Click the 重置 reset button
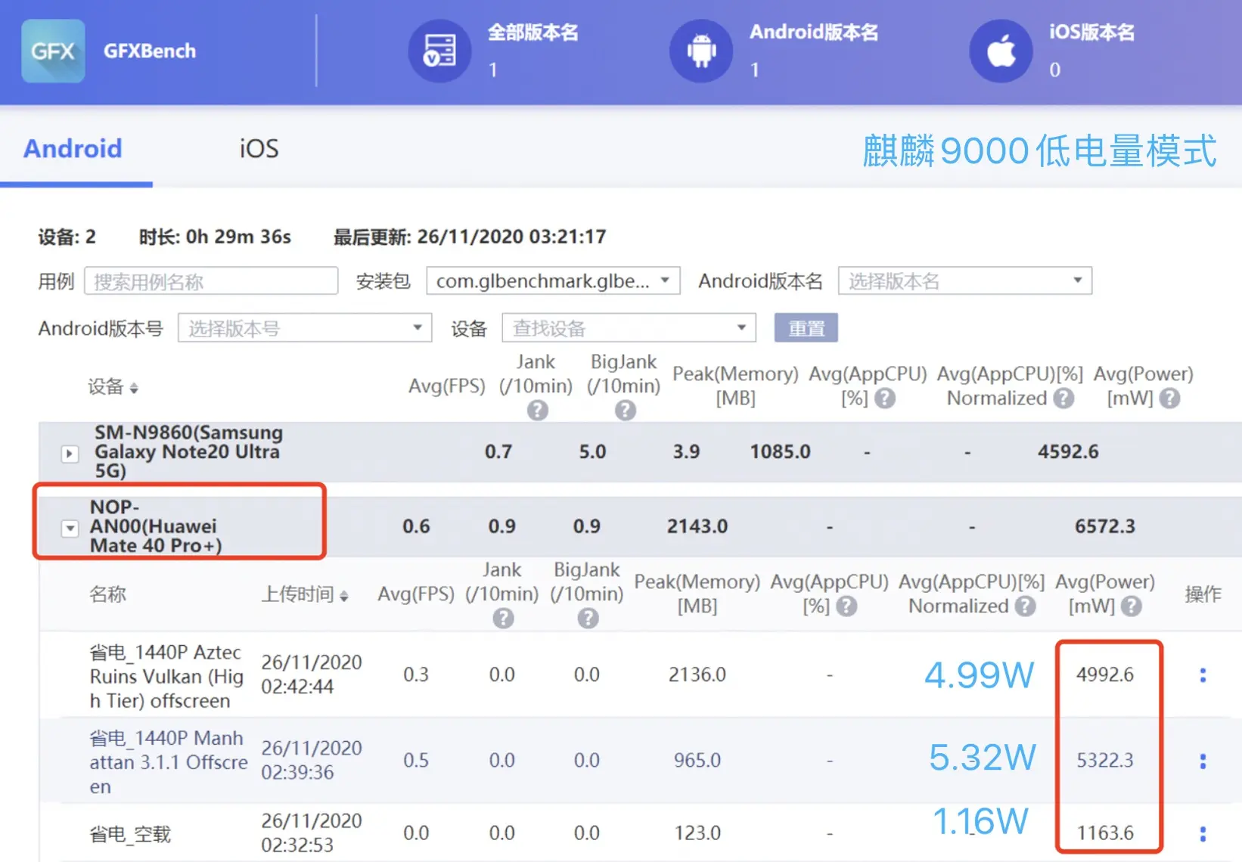The image size is (1242, 862). 806,328
